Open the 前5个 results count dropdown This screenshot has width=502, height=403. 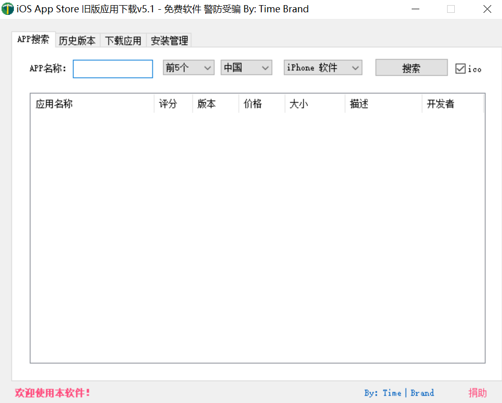click(188, 67)
